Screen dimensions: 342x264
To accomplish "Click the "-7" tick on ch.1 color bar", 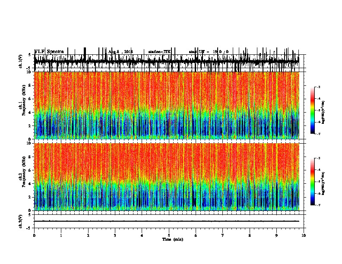I will [x=319, y=134].
